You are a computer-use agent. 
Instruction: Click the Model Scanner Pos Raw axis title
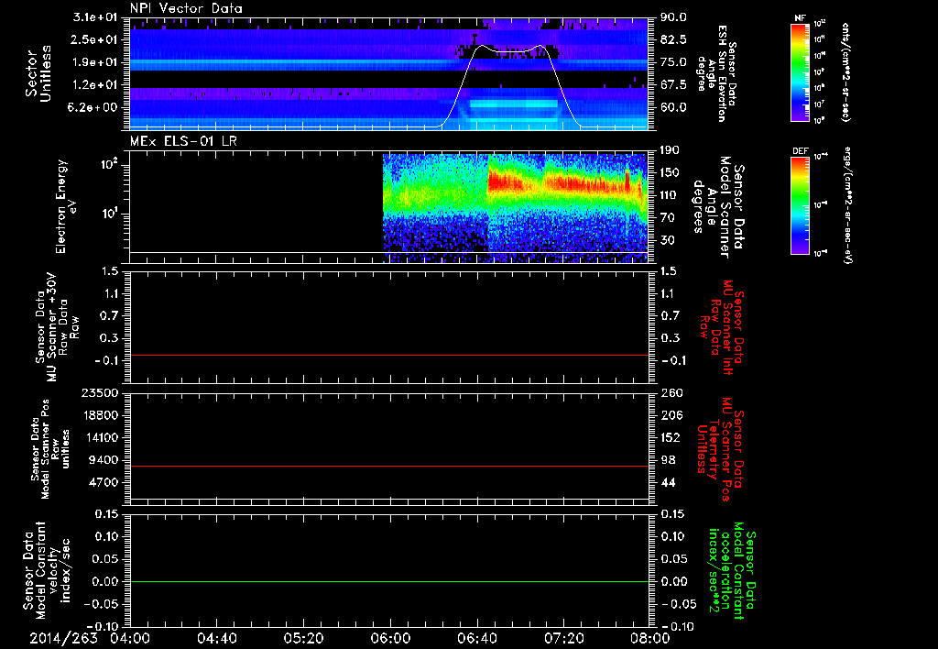pyautogui.click(x=51, y=449)
